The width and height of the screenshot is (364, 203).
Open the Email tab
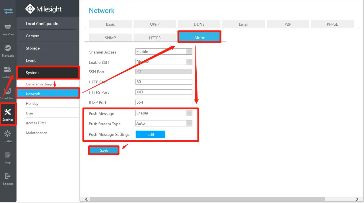244,24
